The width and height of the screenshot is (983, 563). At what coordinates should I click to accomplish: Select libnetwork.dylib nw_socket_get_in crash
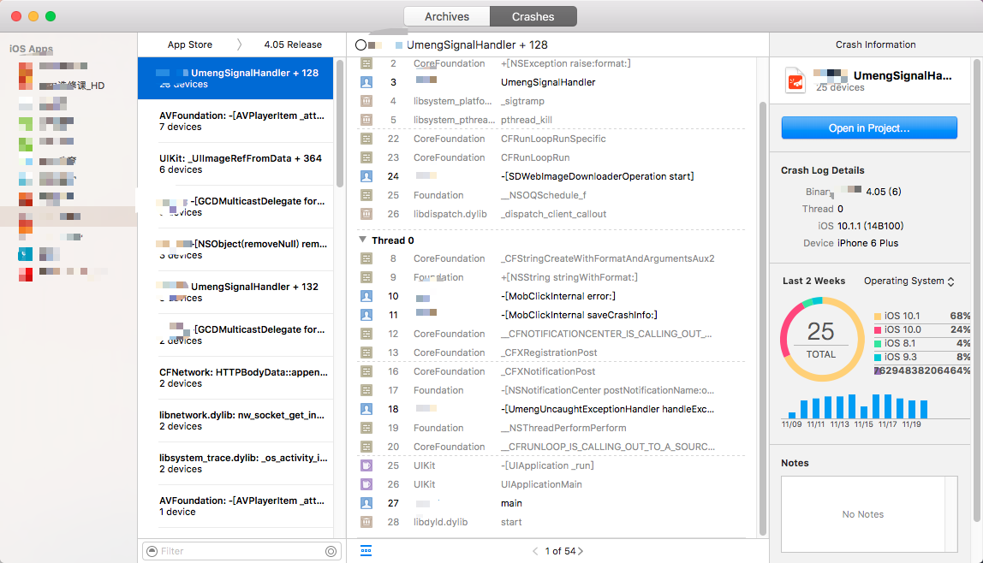(235, 420)
